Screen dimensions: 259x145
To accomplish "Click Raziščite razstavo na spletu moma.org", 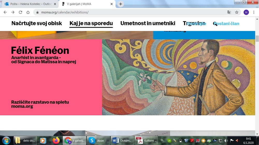I will tap(40, 104).
